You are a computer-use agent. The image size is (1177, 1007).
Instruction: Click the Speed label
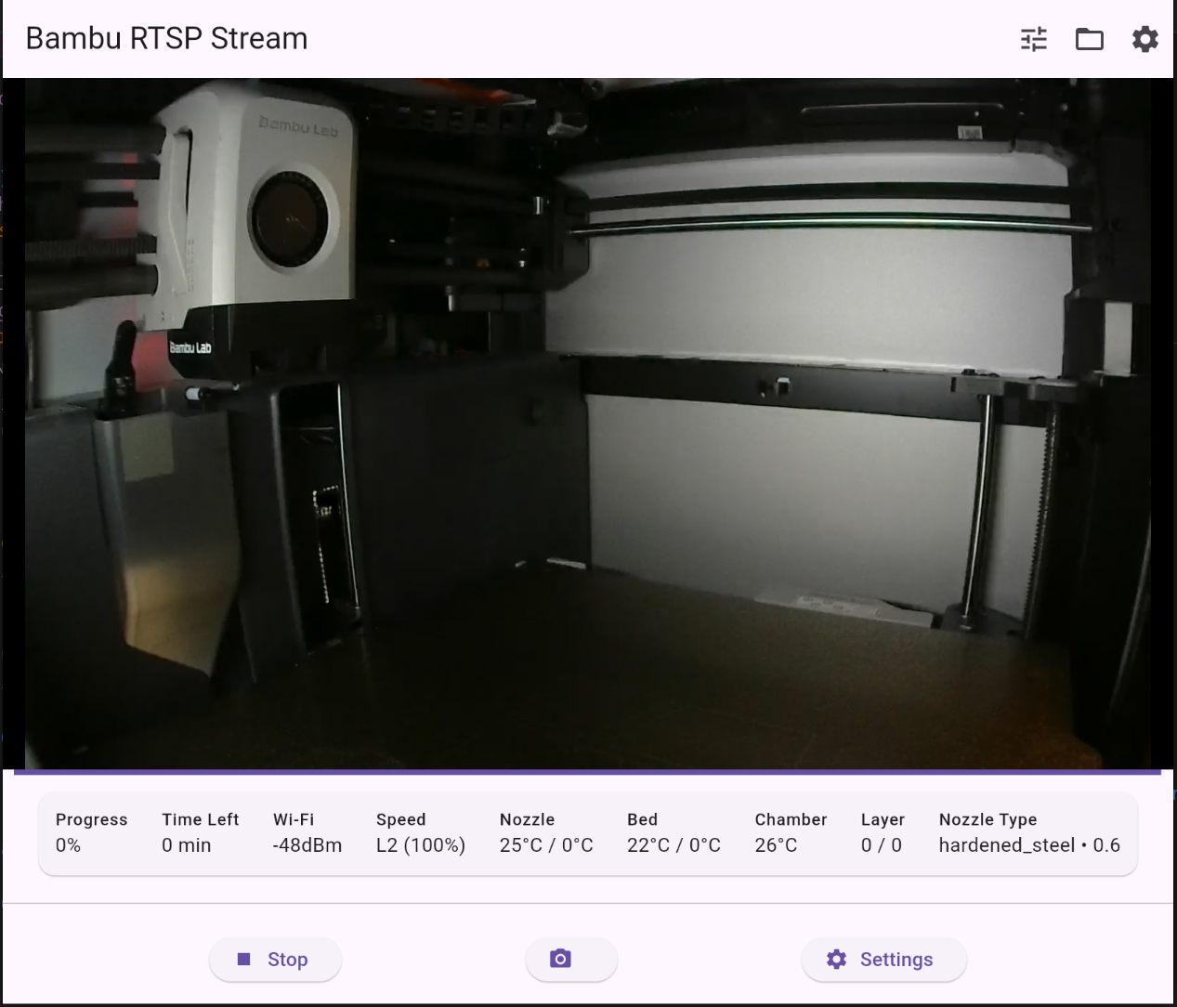coord(400,819)
